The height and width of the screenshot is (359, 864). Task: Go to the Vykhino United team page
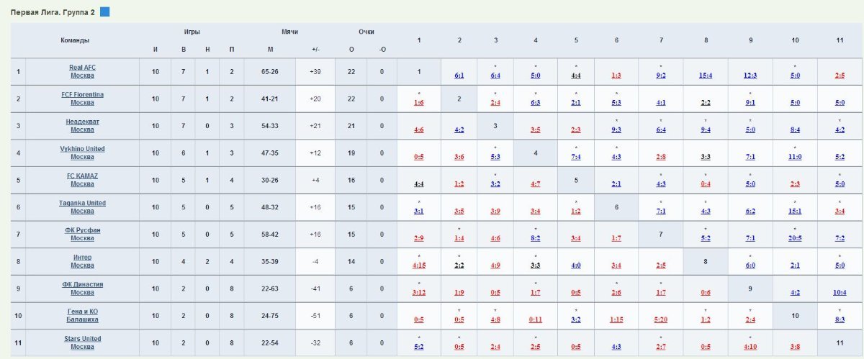[82, 149]
